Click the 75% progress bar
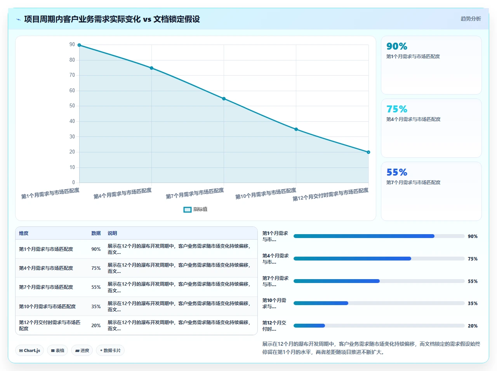This screenshot has height=371, width=497. [x=379, y=259]
